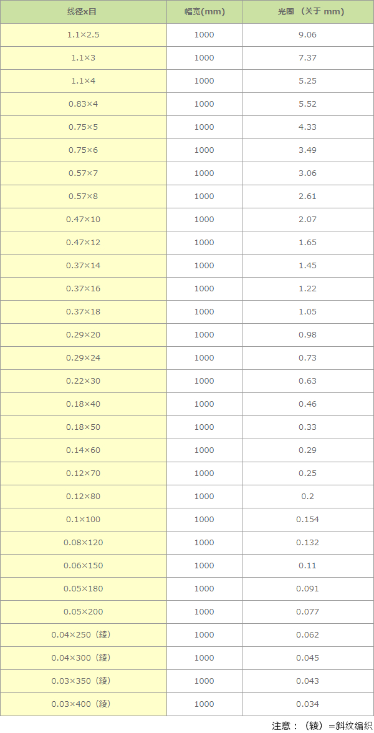374x733 pixels.
Task: Click the 2.07 aperture cell
Action: click(307, 220)
